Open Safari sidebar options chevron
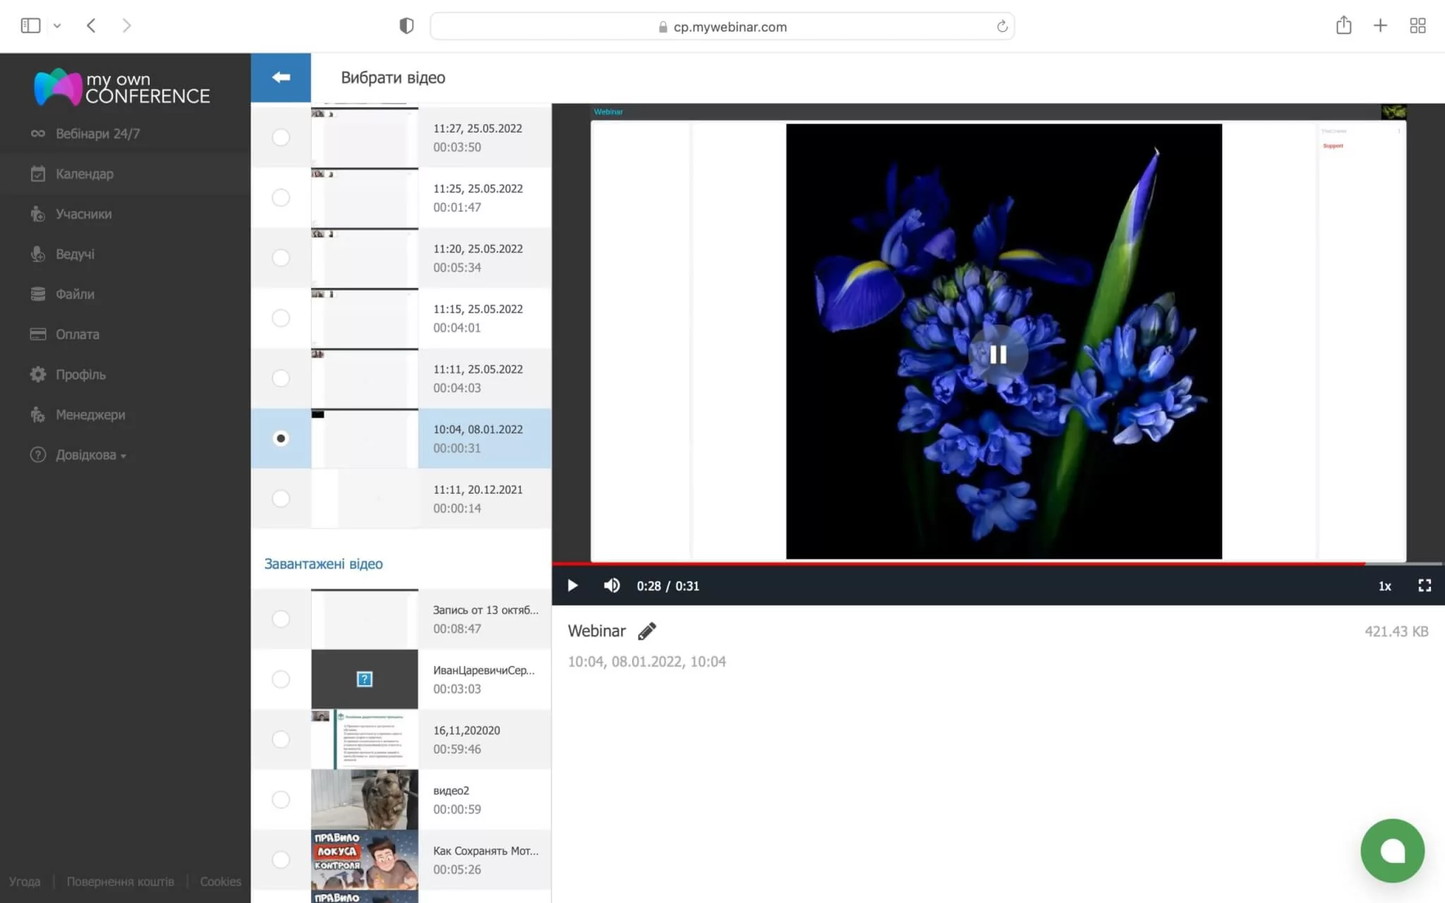Image resolution: width=1445 pixels, height=903 pixels. coord(57,26)
